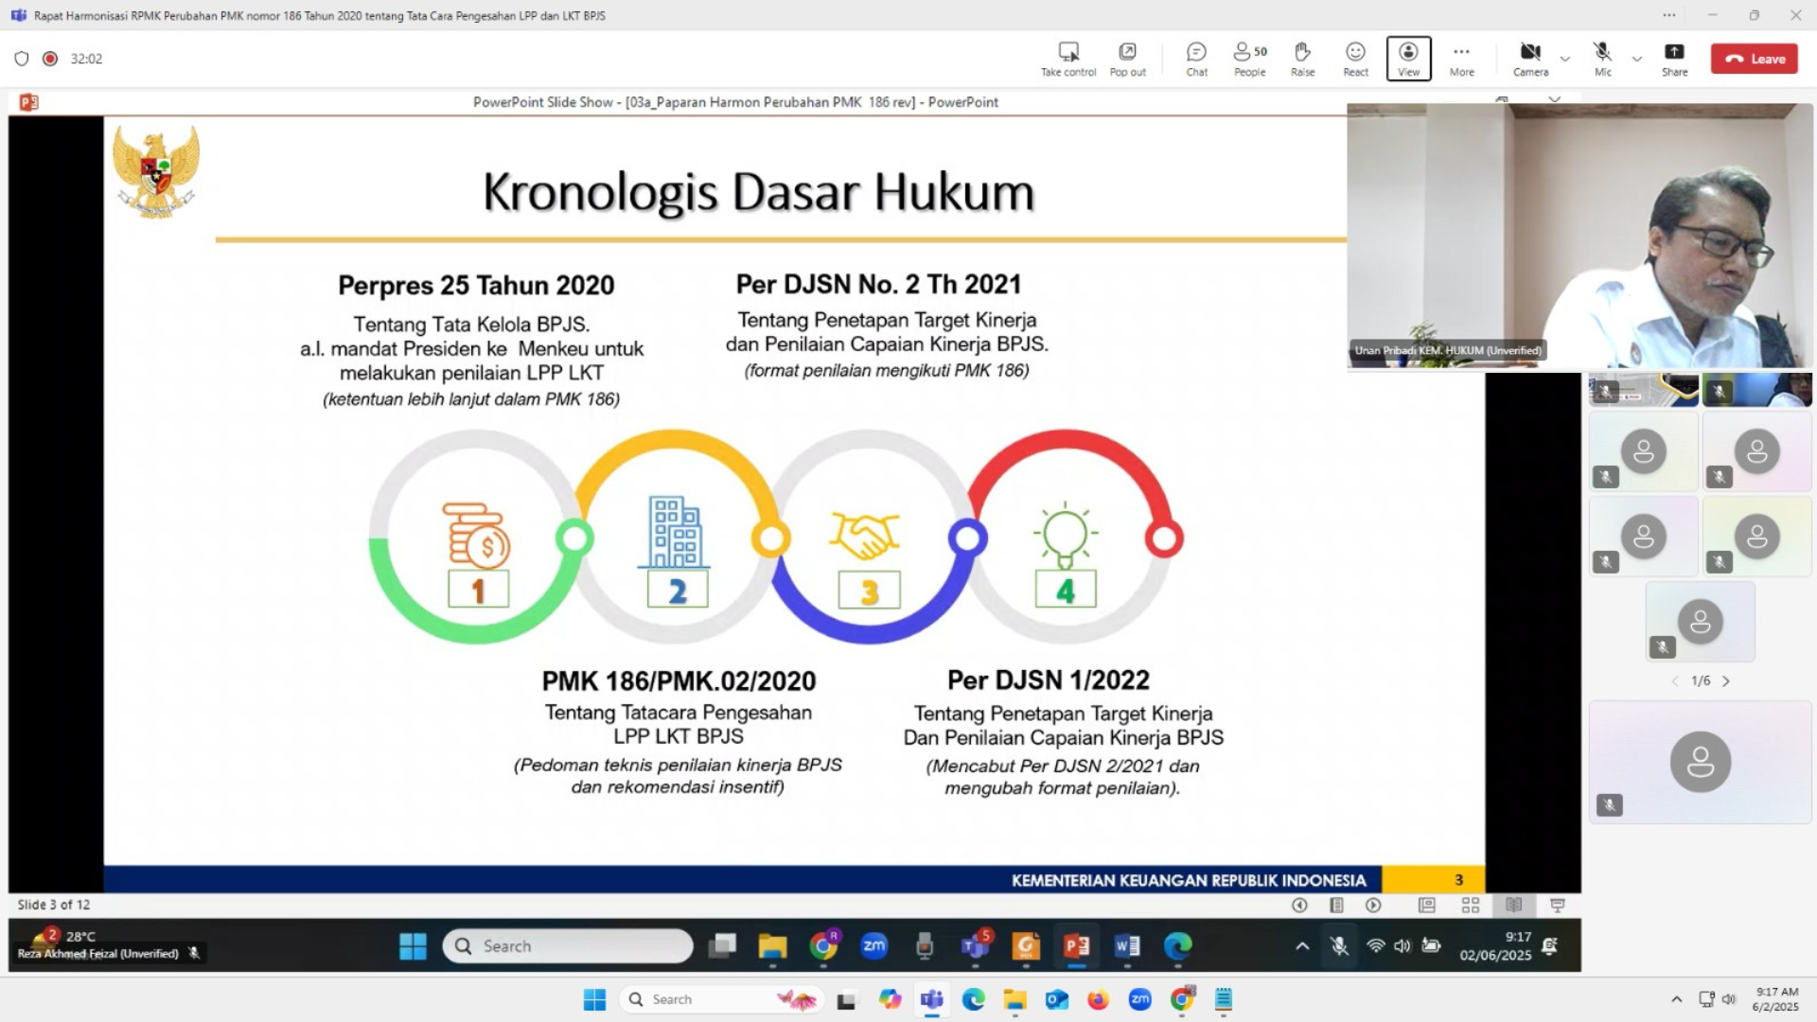
Task: Select Unan Pribadi KEM. HUKUM video tile
Action: pyautogui.click(x=1579, y=236)
